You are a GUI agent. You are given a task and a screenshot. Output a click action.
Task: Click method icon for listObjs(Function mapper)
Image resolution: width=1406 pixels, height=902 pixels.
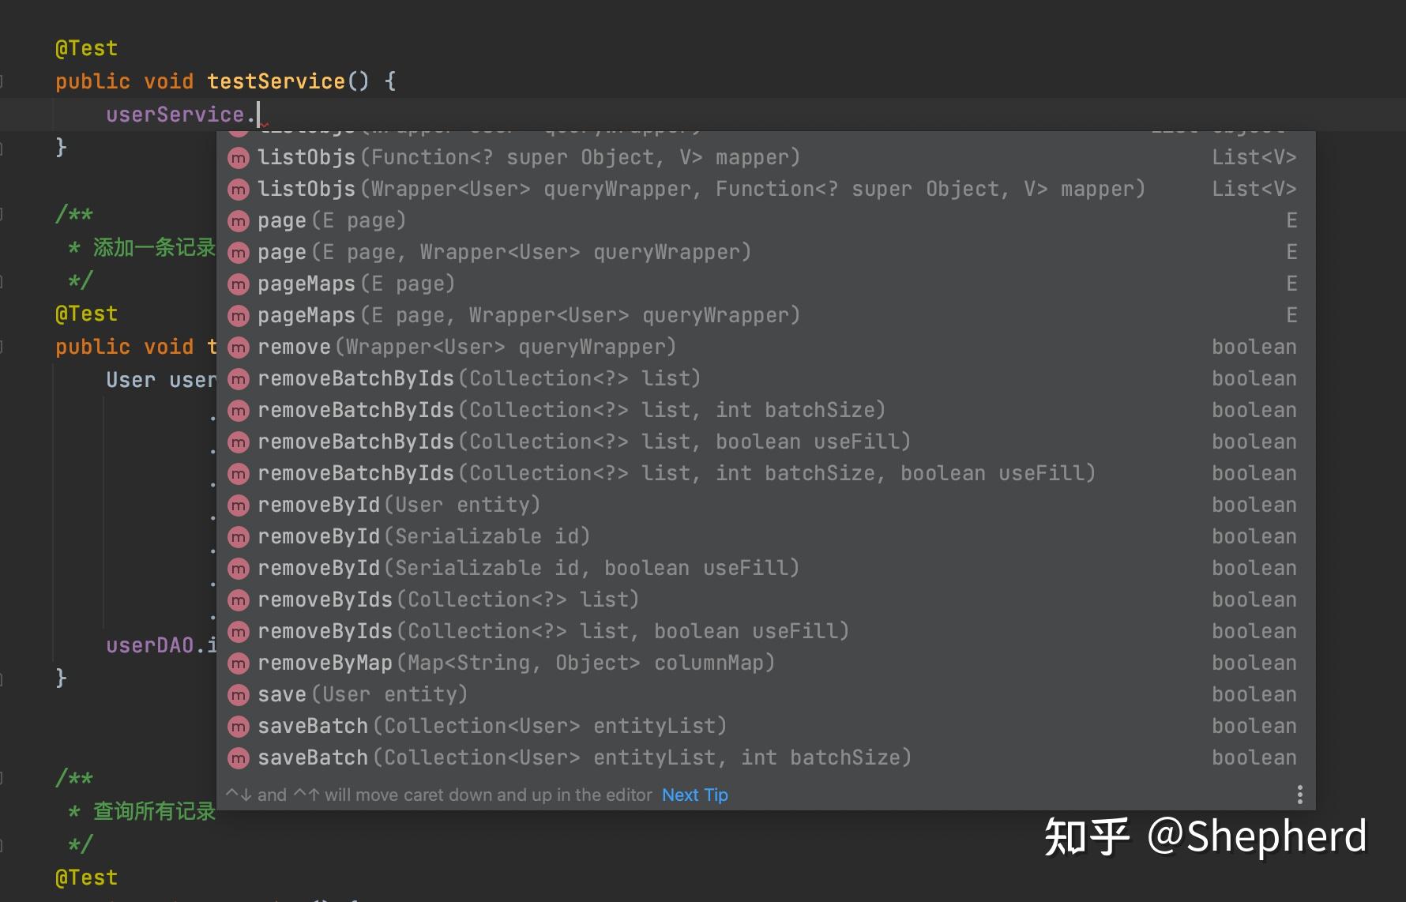pyautogui.click(x=238, y=158)
